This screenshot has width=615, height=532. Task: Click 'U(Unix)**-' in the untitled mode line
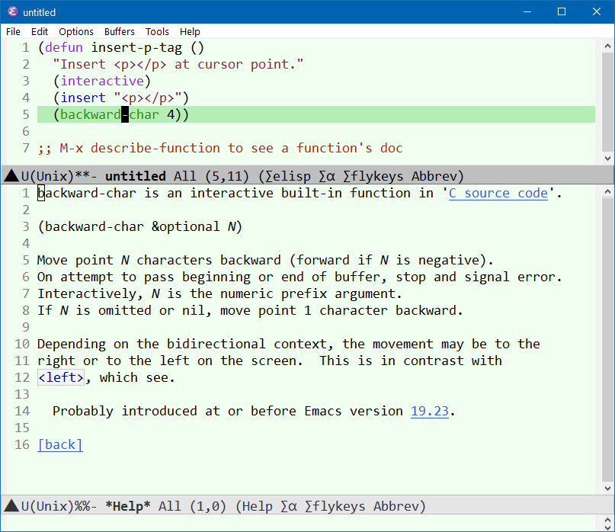pos(59,176)
